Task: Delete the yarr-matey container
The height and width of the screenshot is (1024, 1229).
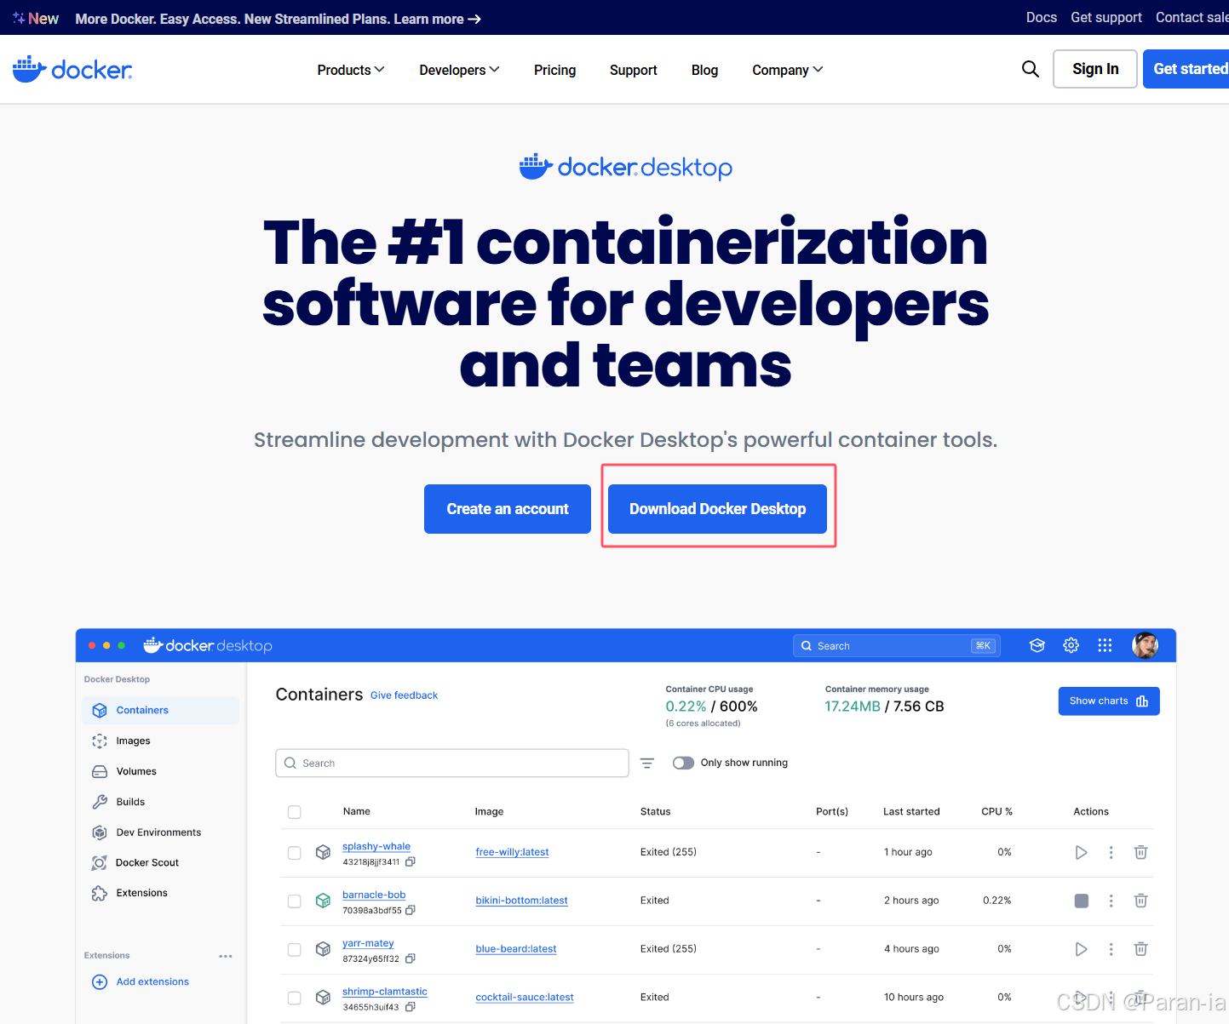Action: coord(1141,949)
